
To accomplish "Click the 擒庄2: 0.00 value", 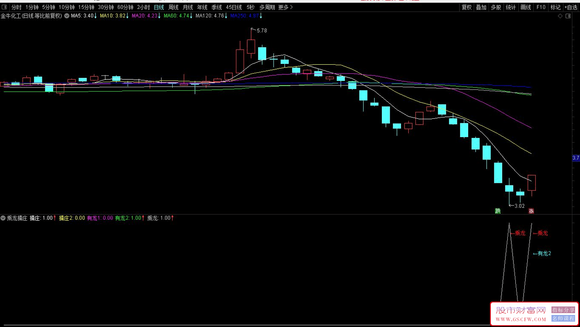I will (72, 218).
